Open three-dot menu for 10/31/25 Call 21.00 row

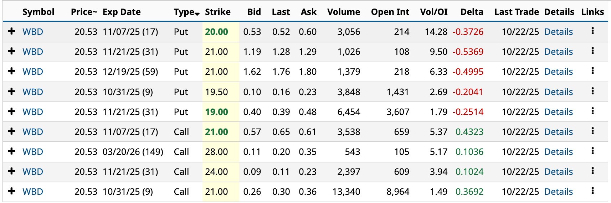592,191
